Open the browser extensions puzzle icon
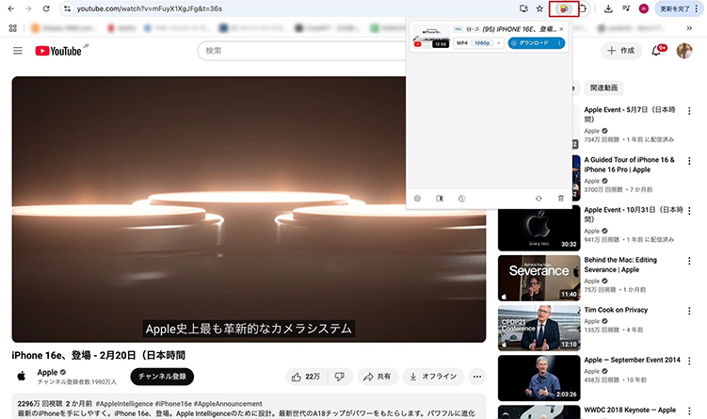Screen dimensions: 707x419 click(583, 8)
